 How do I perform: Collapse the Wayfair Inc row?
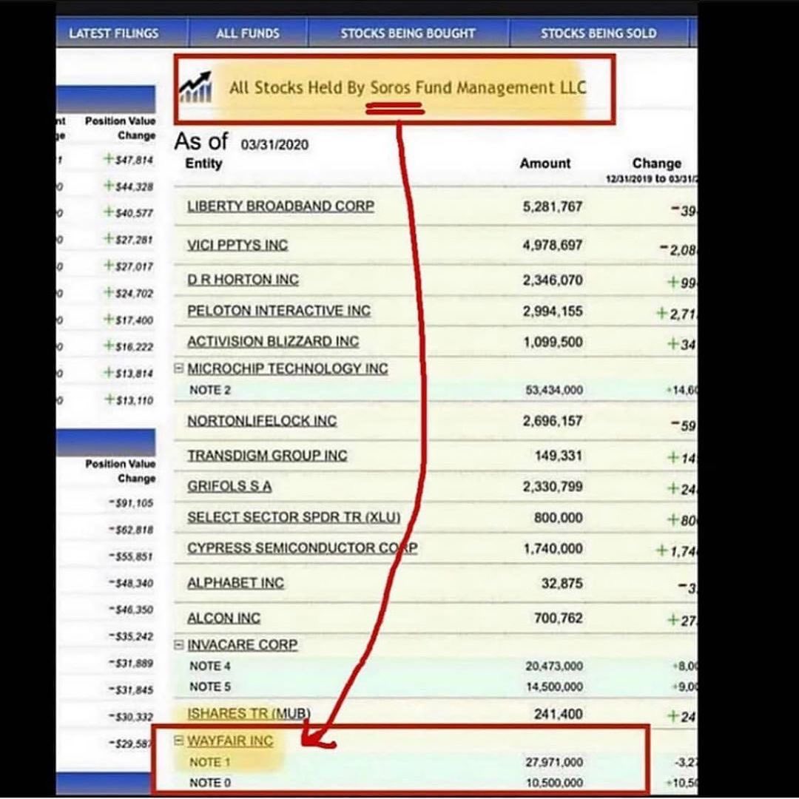[179, 740]
